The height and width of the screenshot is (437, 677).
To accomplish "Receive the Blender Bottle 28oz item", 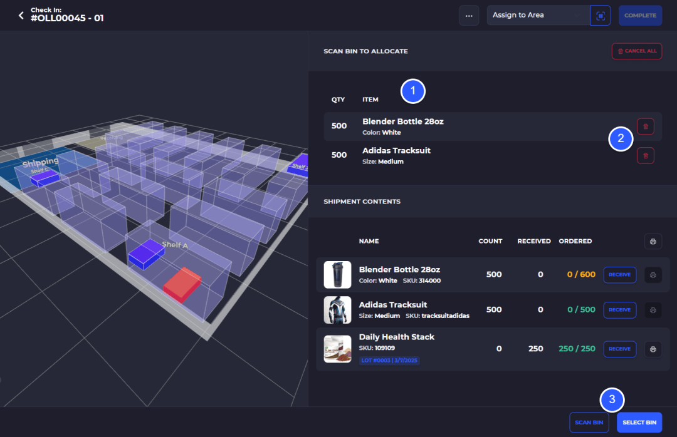I will 619,275.
